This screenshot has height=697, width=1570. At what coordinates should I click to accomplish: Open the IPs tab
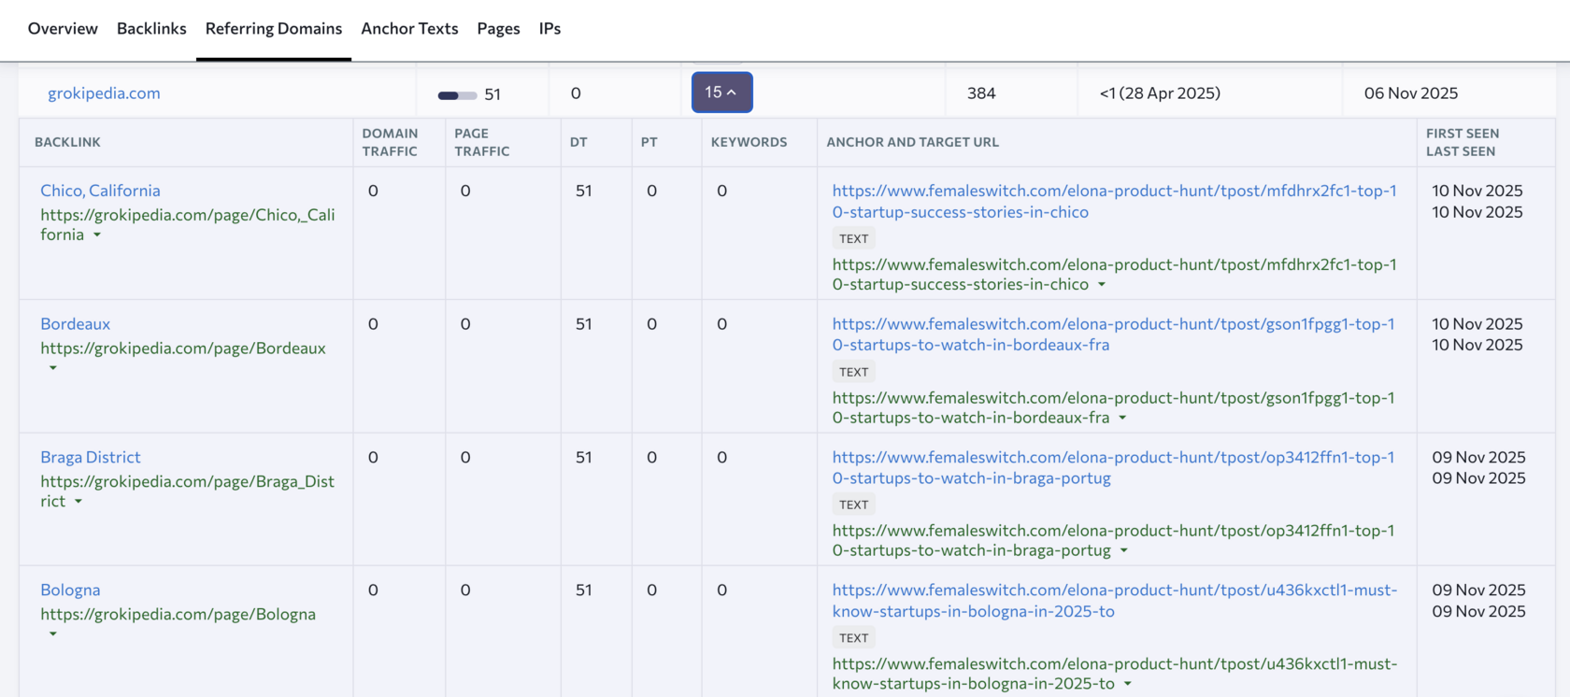(549, 29)
